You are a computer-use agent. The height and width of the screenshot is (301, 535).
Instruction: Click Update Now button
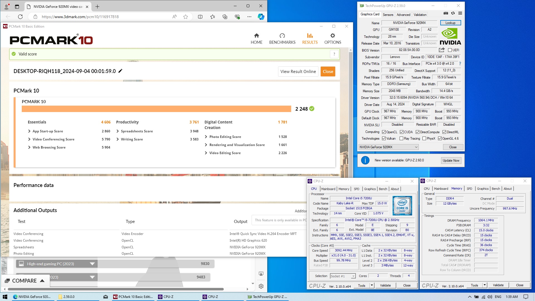(451, 161)
